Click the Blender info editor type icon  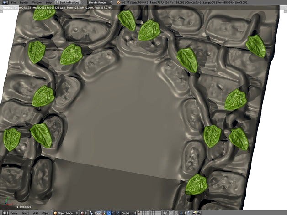pos(5,2)
